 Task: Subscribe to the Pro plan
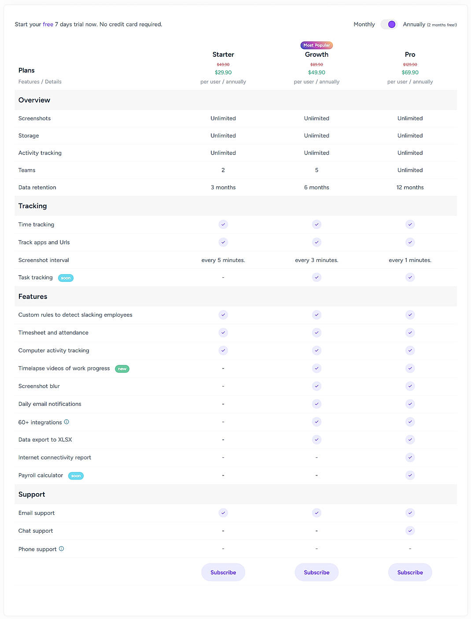pyautogui.click(x=410, y=572)
